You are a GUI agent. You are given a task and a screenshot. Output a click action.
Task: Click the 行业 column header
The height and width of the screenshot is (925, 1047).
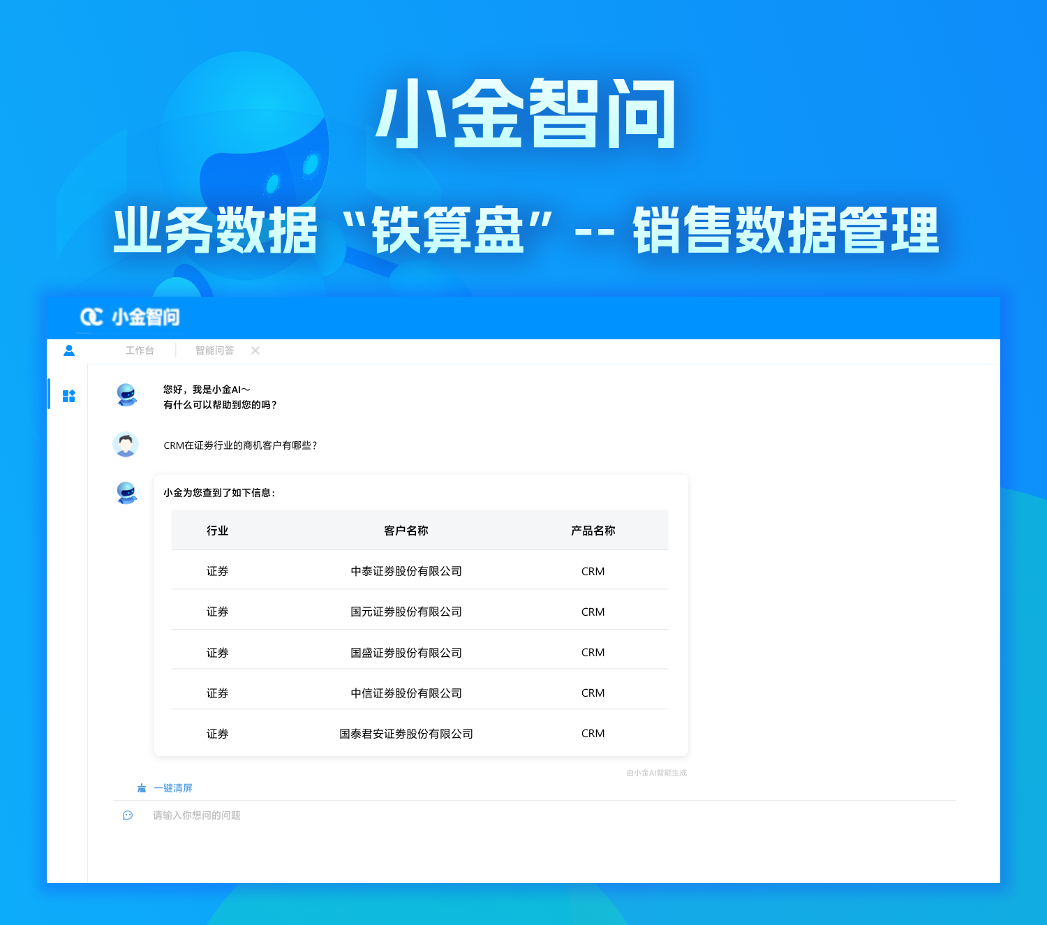(x=217, y=531)
